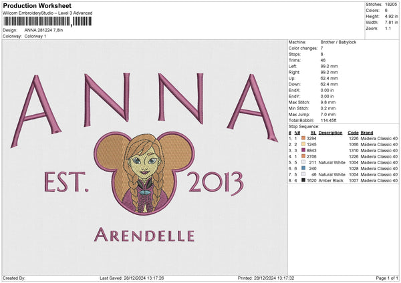Click the Stitches value 18205
Viewport: 401px width, 283px height.
pos(391,5)
